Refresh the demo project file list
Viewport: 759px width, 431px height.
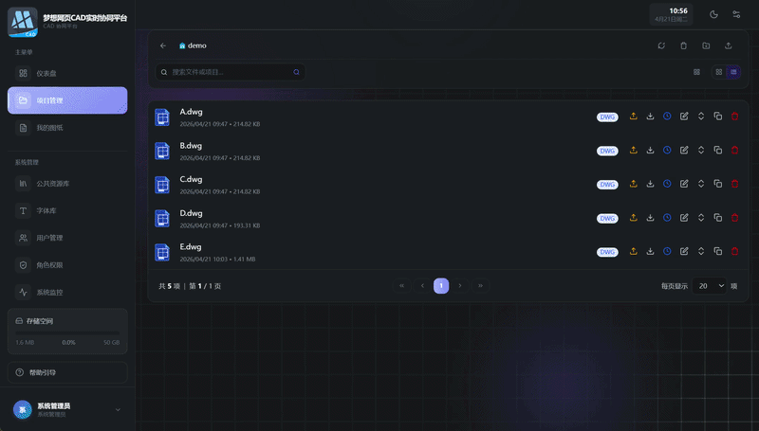click(x=661, y=45)
